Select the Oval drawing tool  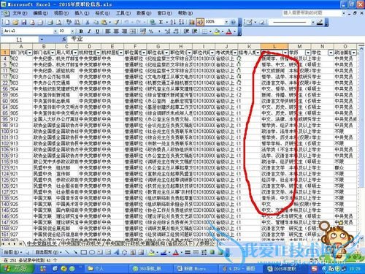92,252
